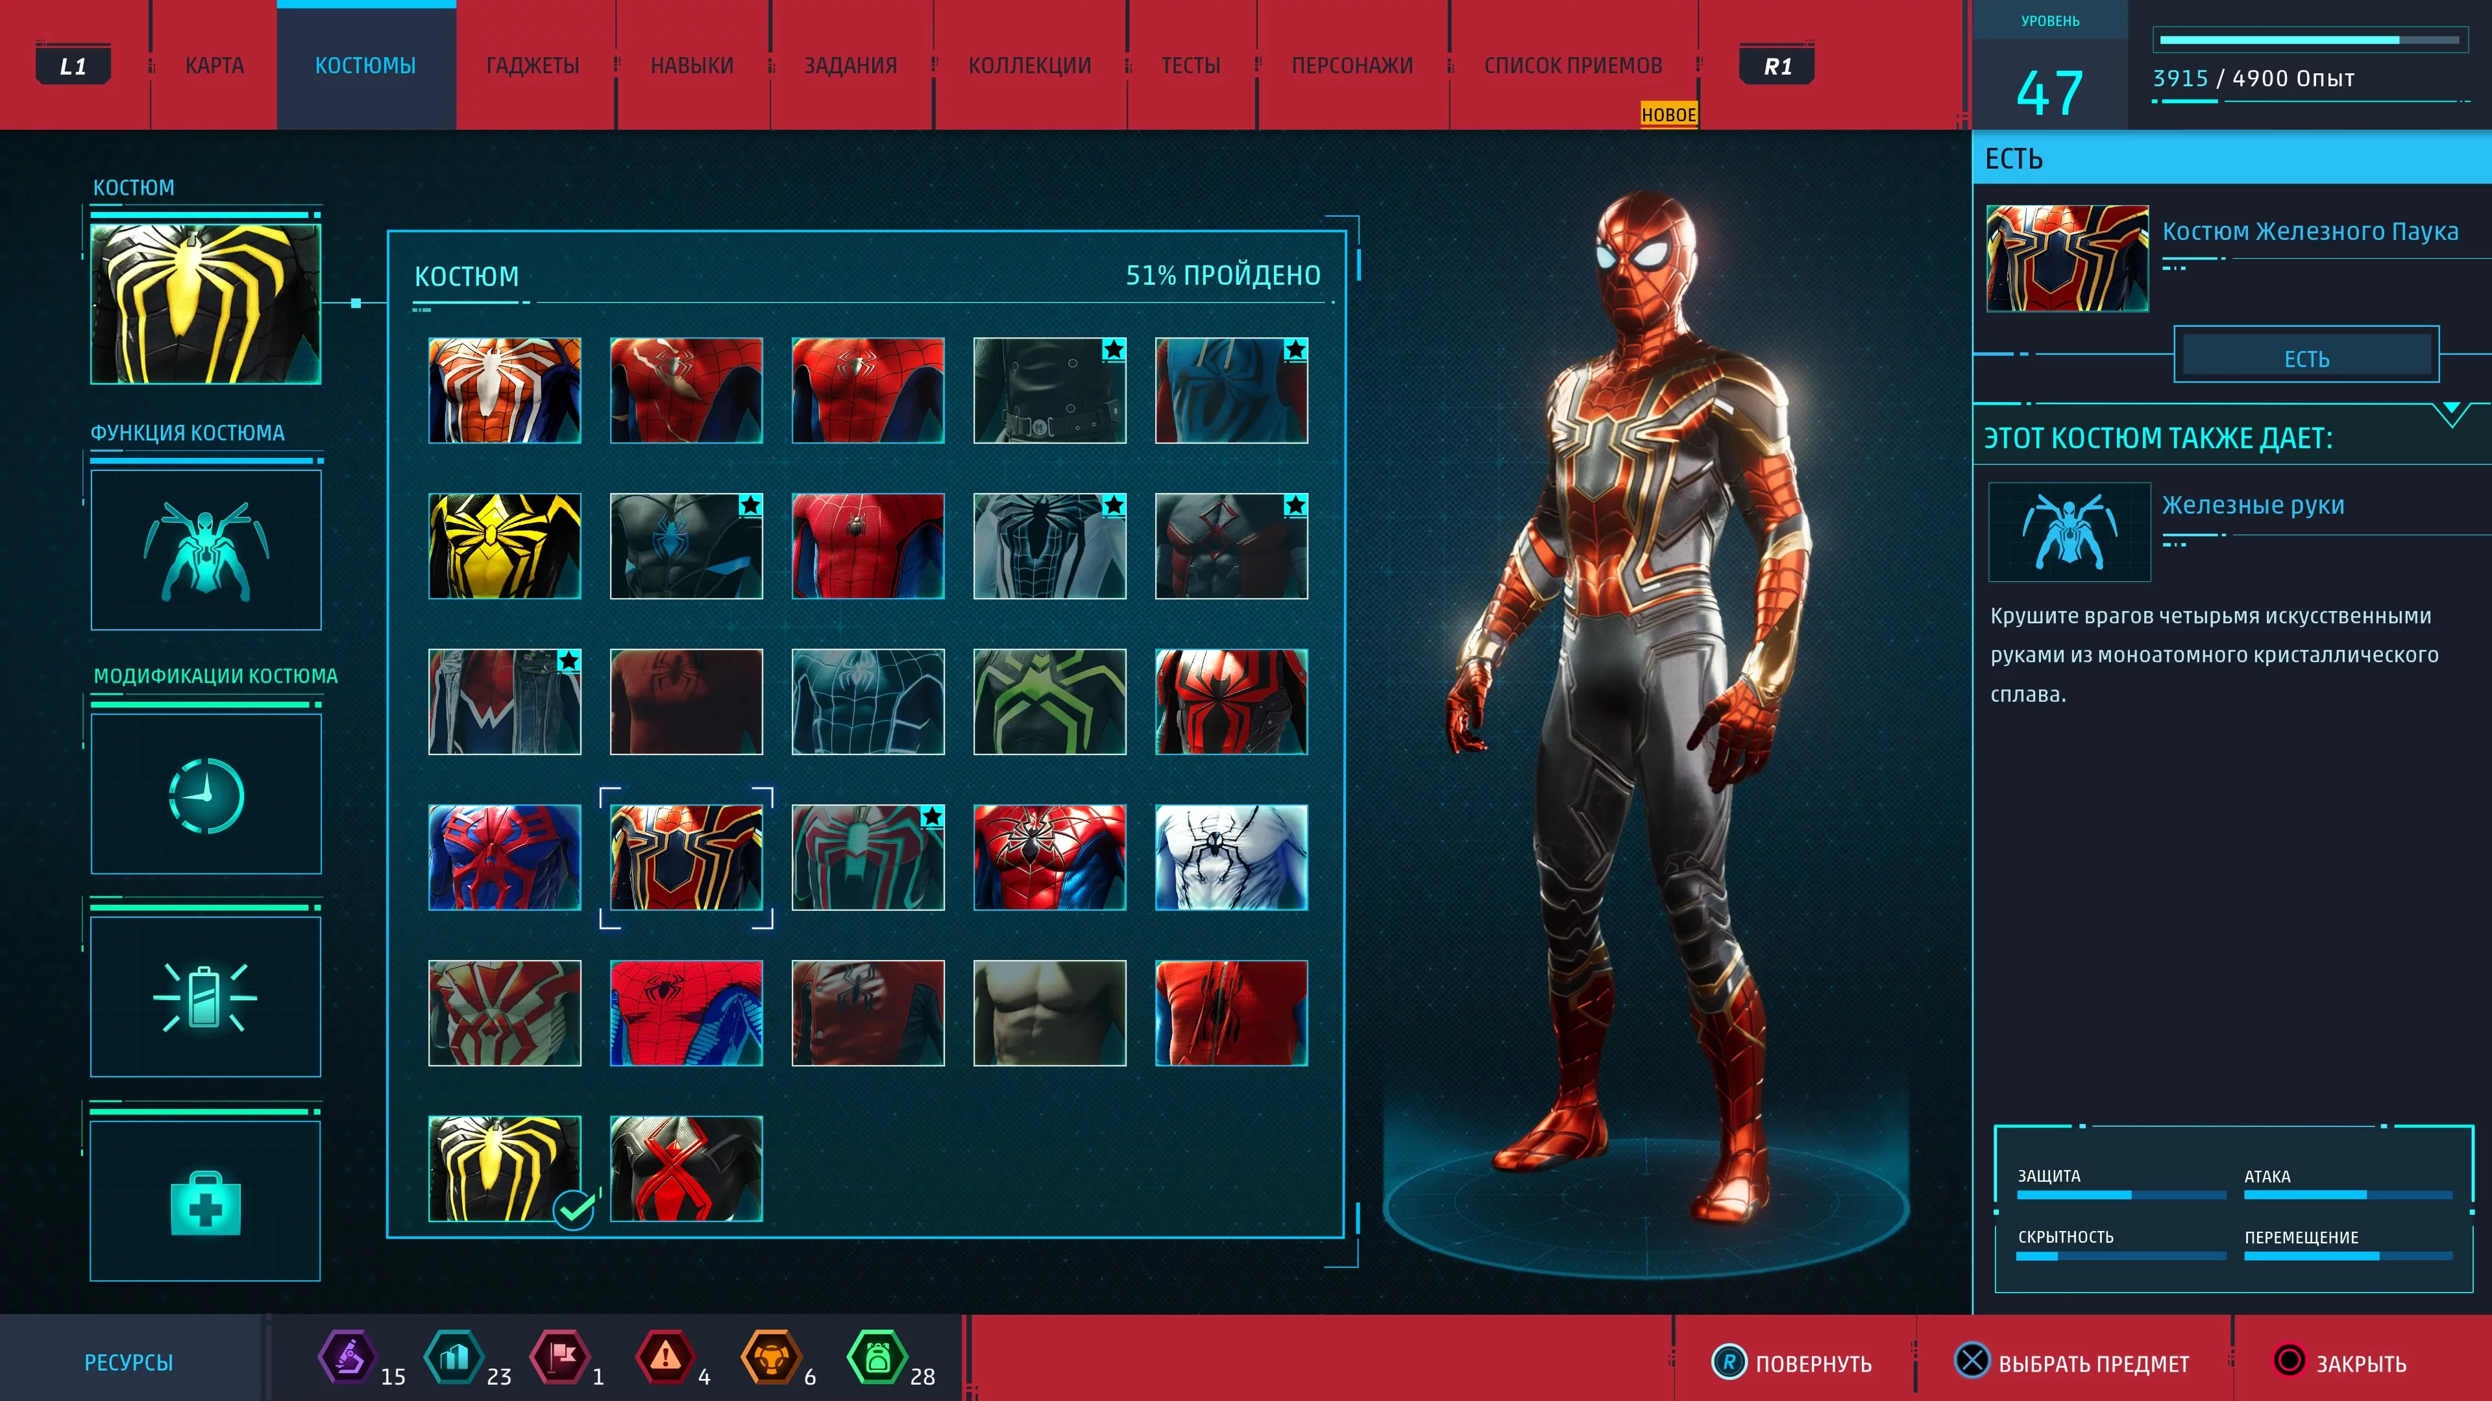Select the Wrestler dark red shirt suit
This screenshot has height=1401, width=2492.
[x=687, y=702]
